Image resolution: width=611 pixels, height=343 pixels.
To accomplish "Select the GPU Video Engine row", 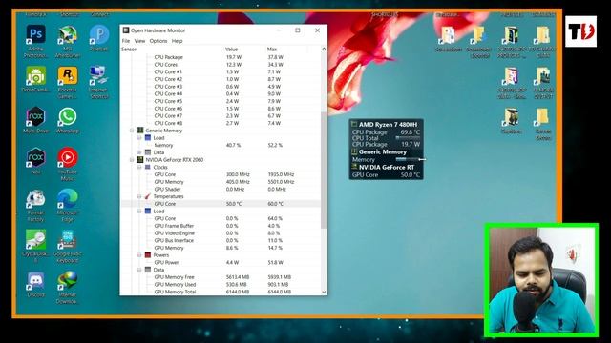I will click(221, 232).
